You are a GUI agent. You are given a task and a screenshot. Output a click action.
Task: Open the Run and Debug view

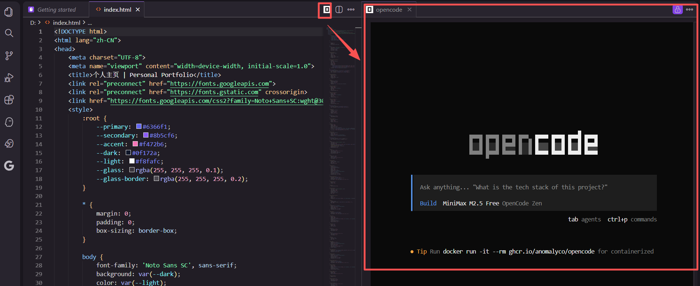point(9,77)
